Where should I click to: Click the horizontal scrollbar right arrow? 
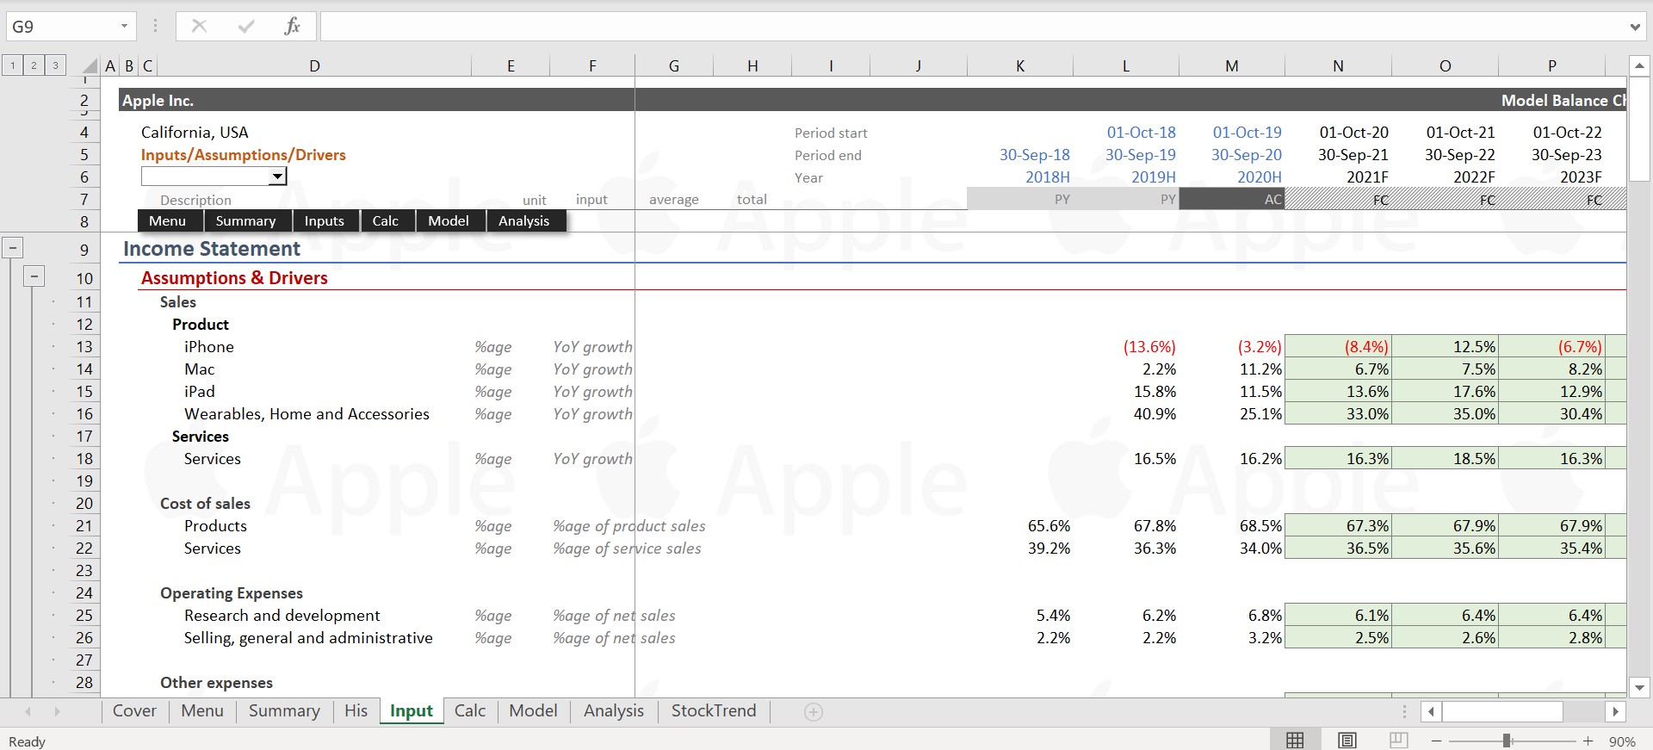(1616, 711)
